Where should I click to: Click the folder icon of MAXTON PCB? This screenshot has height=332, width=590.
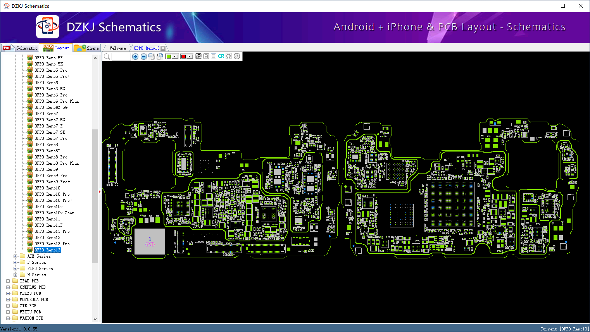click(x=15, y=318)
